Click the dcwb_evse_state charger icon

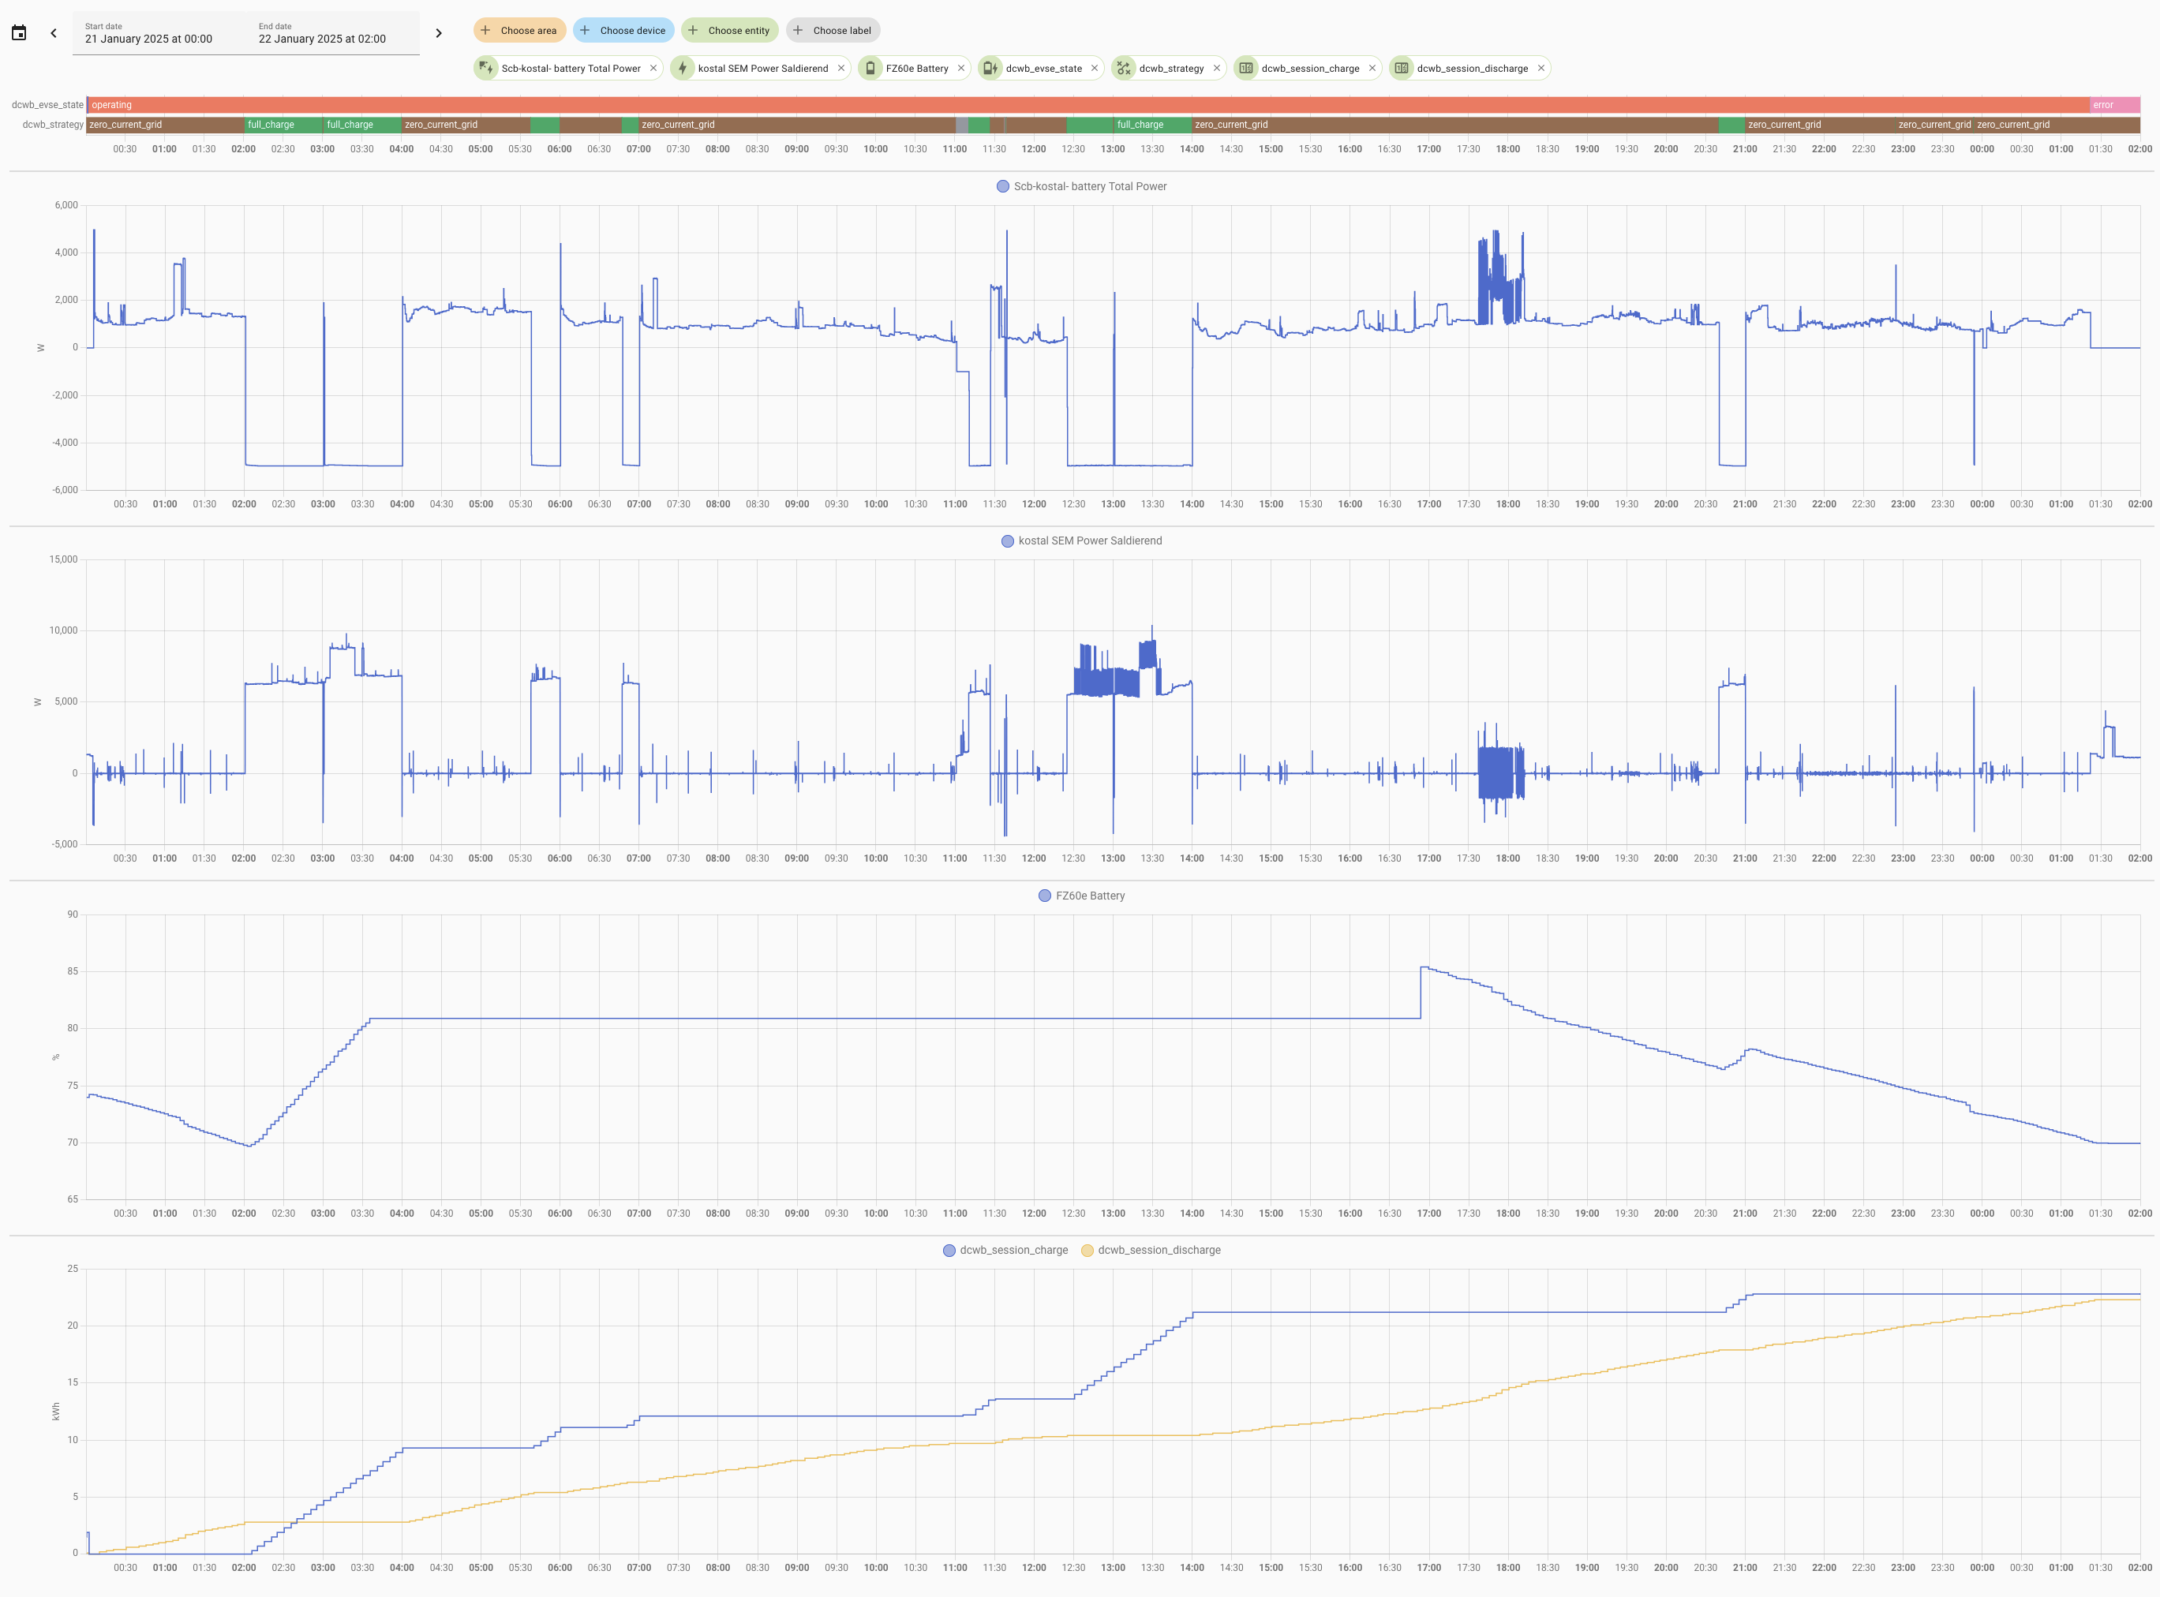coord(990,69)
